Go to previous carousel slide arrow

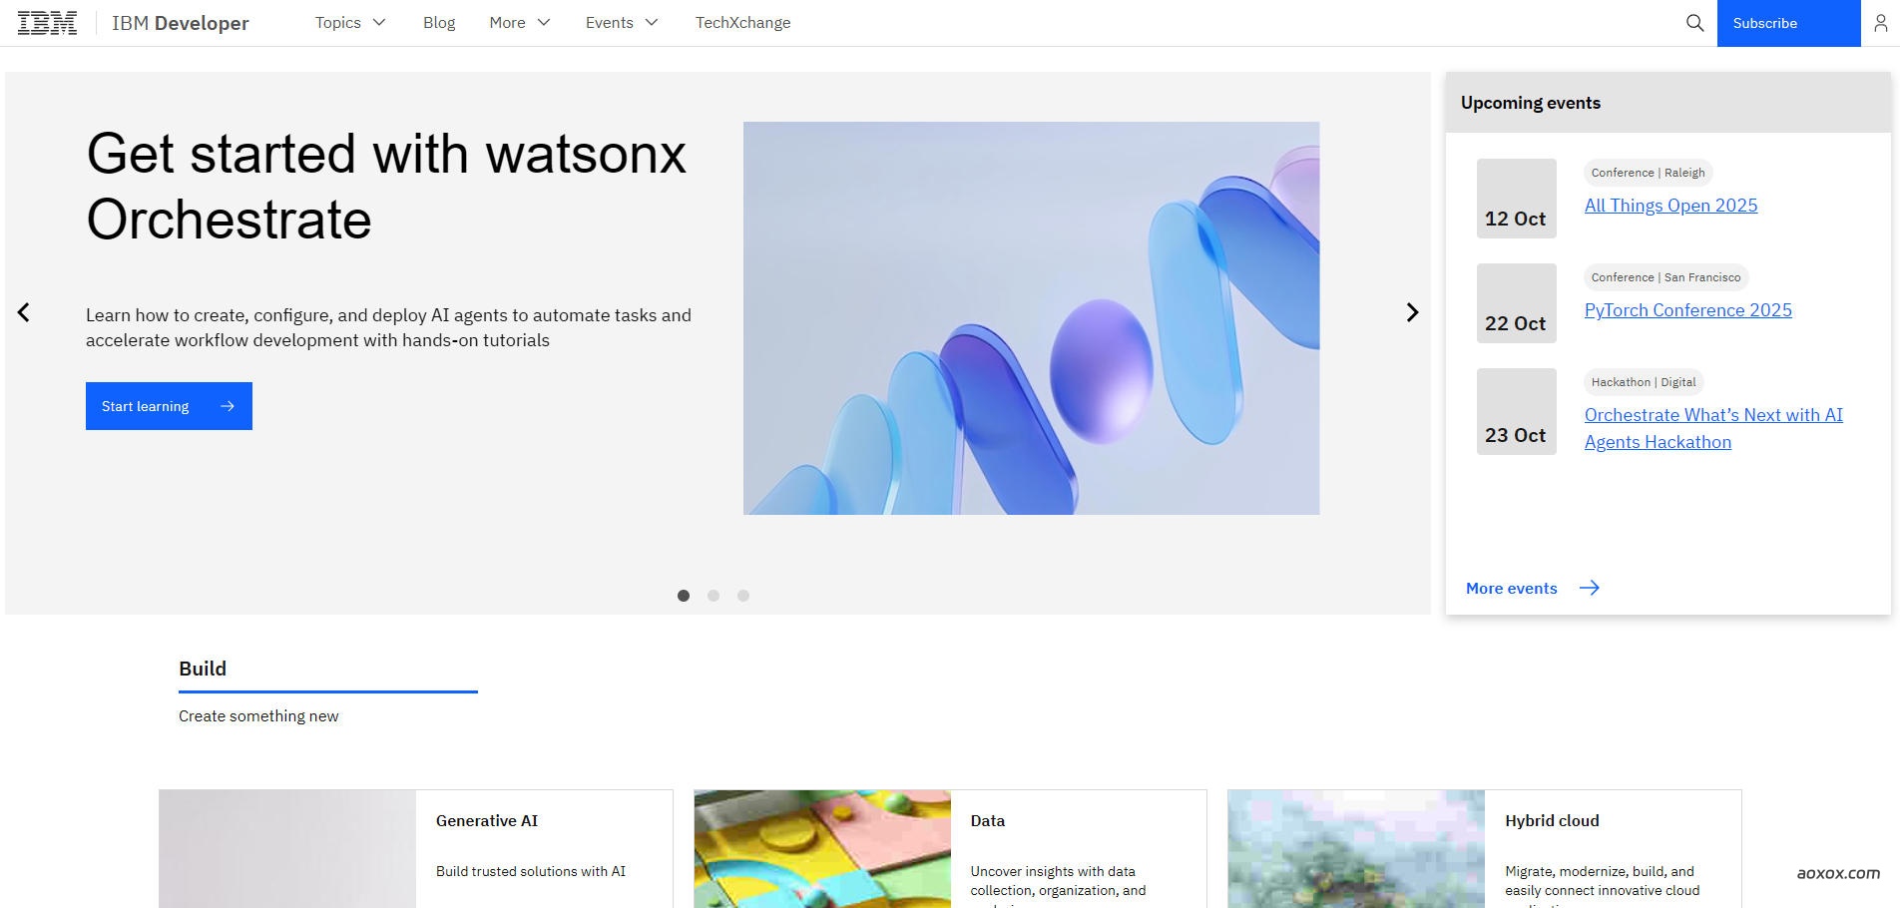click(x=24, y=312)
